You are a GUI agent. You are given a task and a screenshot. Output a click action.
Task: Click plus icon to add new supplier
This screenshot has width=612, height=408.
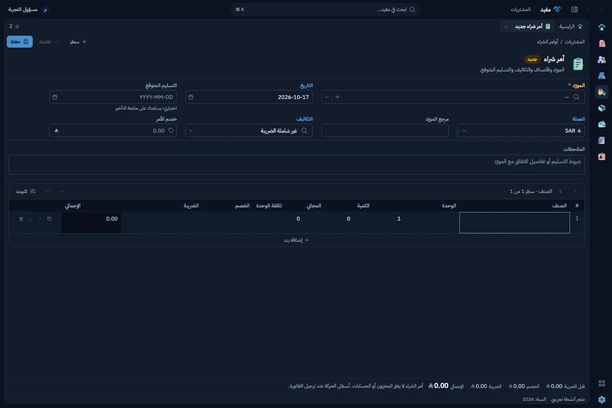tap(337, 97)
